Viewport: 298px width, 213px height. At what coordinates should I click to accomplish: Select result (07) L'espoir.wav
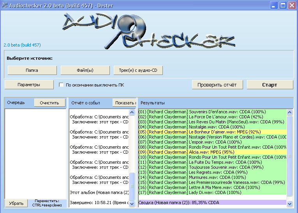212,142
